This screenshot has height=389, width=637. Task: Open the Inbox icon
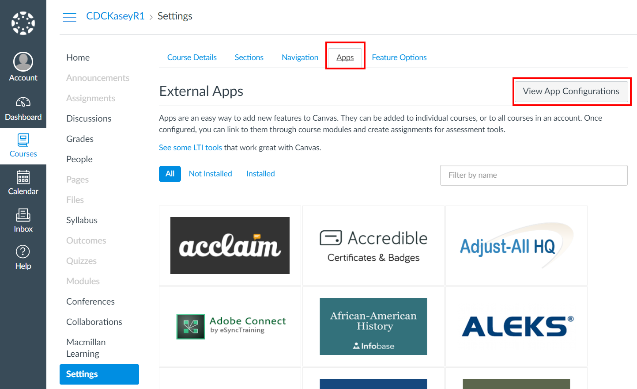click(x=23, y=221)
